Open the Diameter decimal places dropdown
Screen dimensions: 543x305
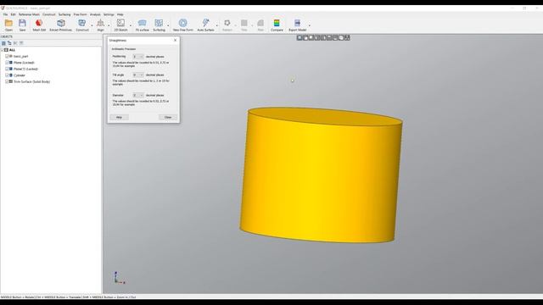point(137,95)
